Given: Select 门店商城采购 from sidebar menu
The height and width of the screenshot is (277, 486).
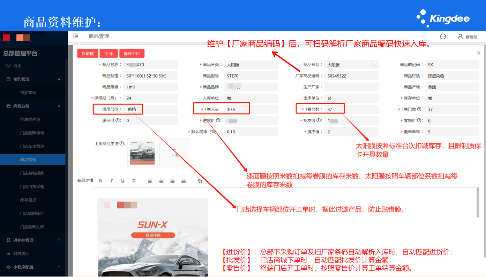Looking at the screenshot, I should pos(32,173).
